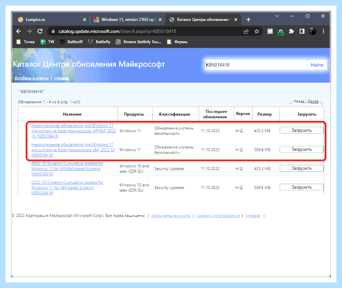This screenshot has width=342, height=288.
Task: Open Вопросы и ответы link
Action: pos(31,78)
